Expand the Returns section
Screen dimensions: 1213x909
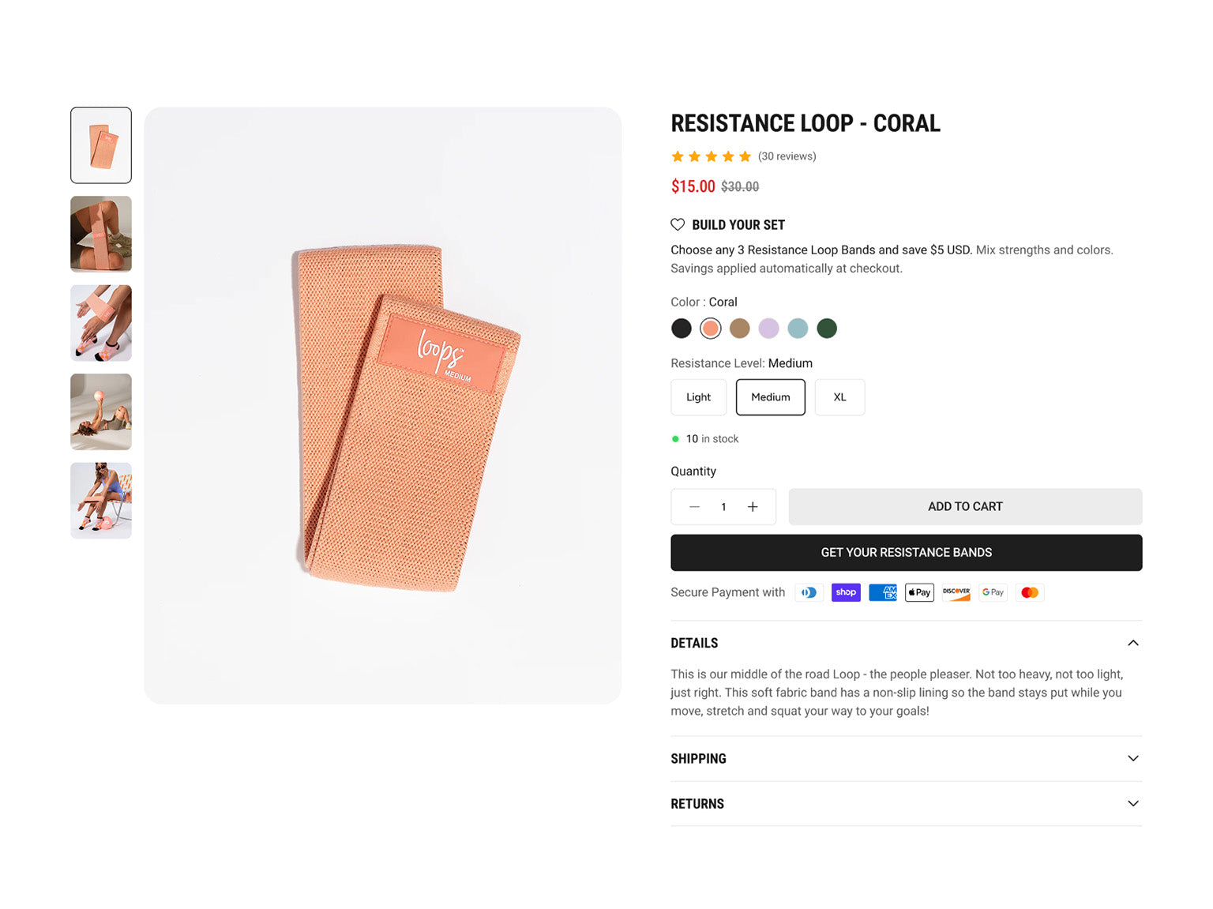coord(1132,803)
